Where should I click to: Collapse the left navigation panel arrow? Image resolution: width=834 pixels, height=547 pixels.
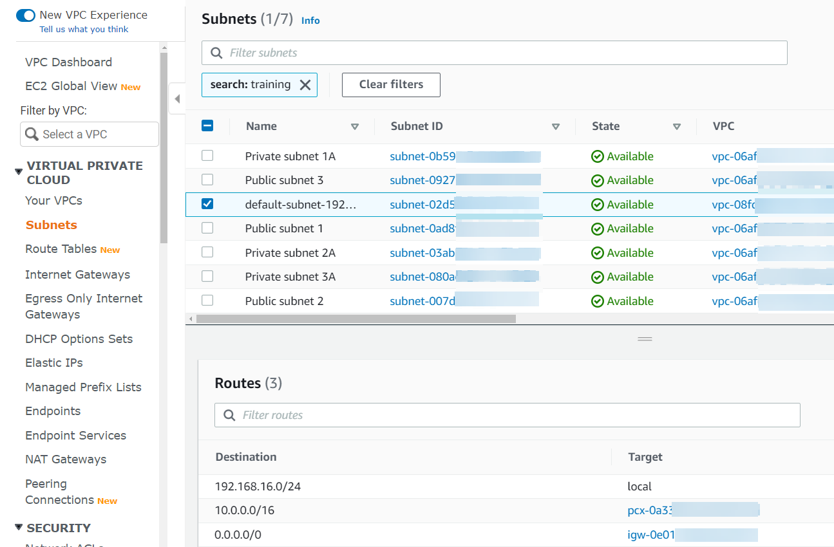[177, 99]
